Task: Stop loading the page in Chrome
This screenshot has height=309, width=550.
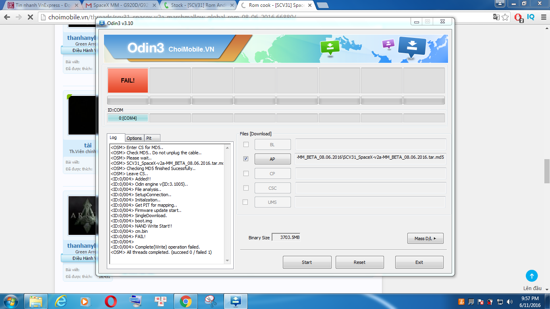Action: 30,17
